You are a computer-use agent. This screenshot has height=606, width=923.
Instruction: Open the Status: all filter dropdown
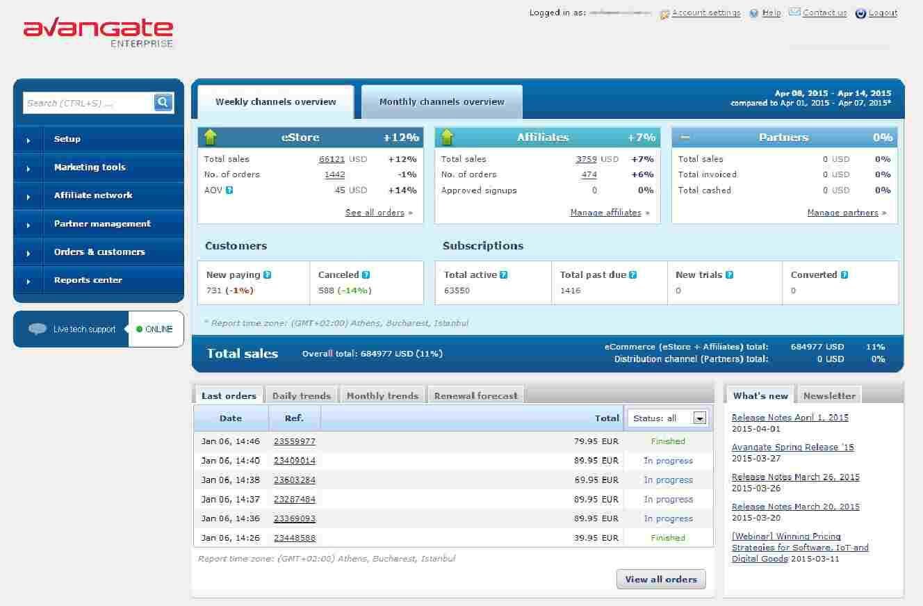pos(700,418)
